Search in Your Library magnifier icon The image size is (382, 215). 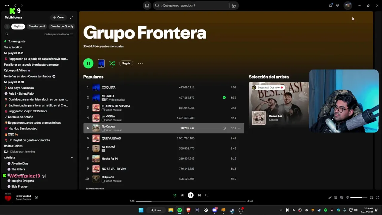[7, 34]
